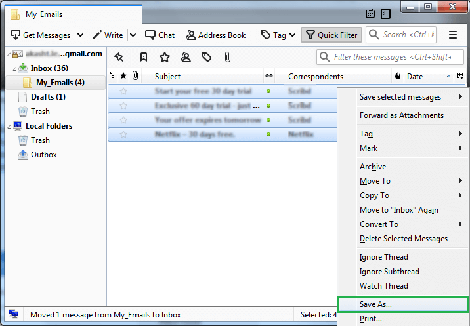Toggle unread messages filter icon

144,57
